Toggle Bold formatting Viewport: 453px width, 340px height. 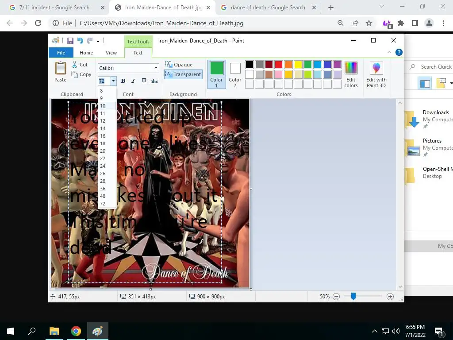tap(123, 81)
